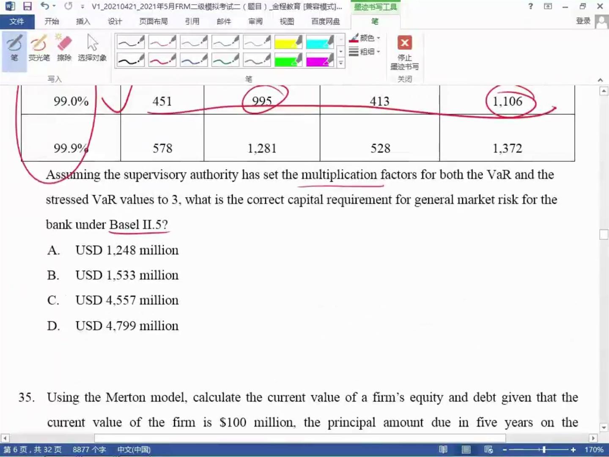Select the Eraser (擦除) tool

(64, 49)
